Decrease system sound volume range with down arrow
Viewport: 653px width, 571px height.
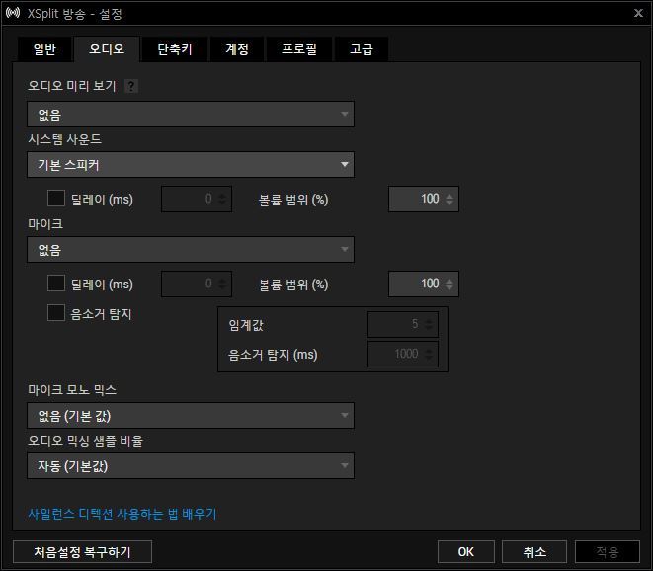449,203
